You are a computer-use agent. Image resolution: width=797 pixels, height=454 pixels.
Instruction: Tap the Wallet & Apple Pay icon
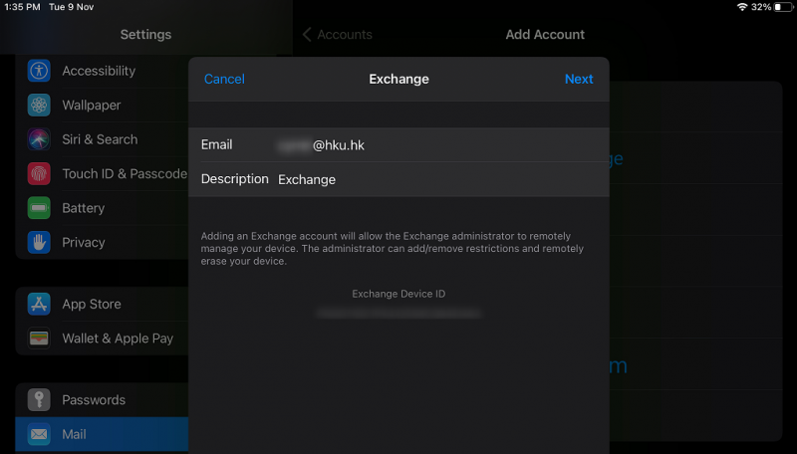pyautogui.click(x=39, y=339)
